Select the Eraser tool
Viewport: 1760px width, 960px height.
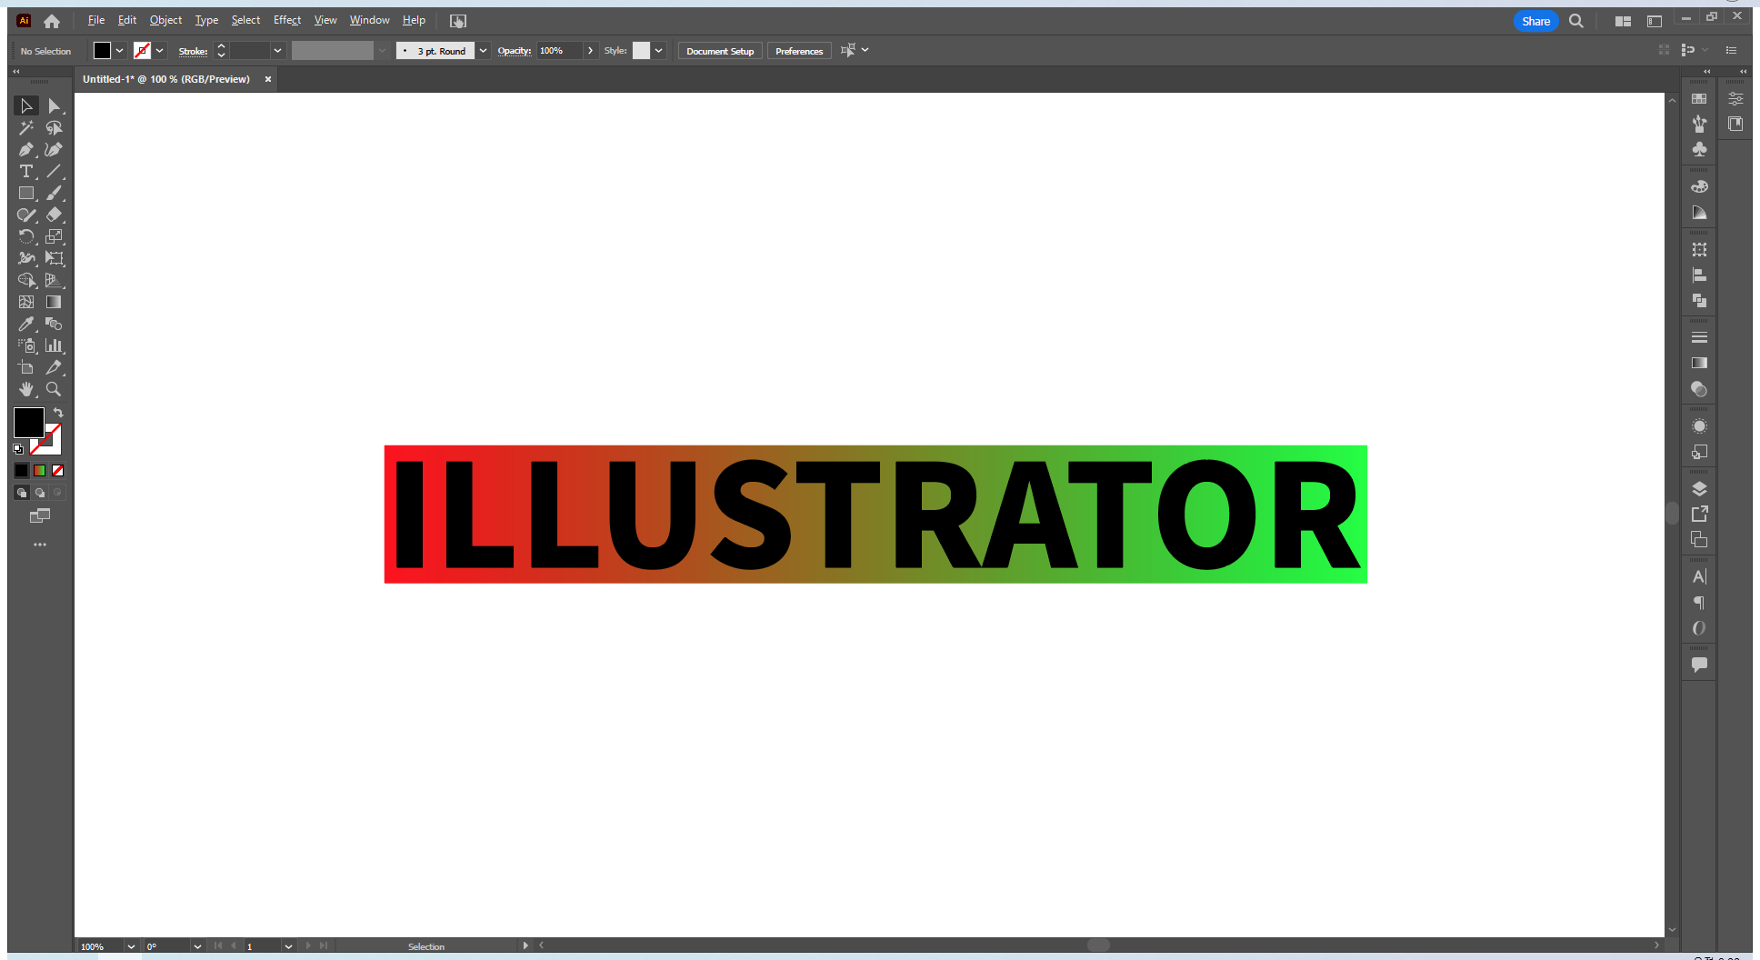pos(55,215)
